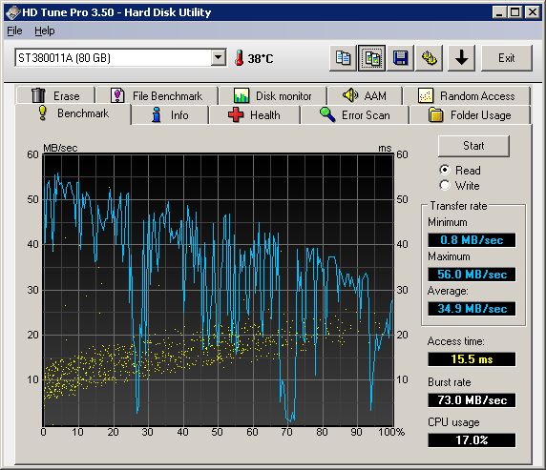Switch to the Folder Usage tab
546x470 pixels.
click(470, 114)
